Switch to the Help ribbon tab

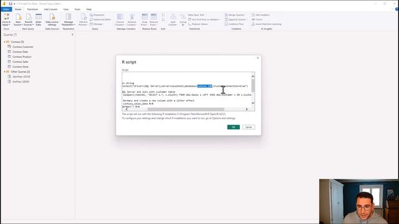(89, 9)
